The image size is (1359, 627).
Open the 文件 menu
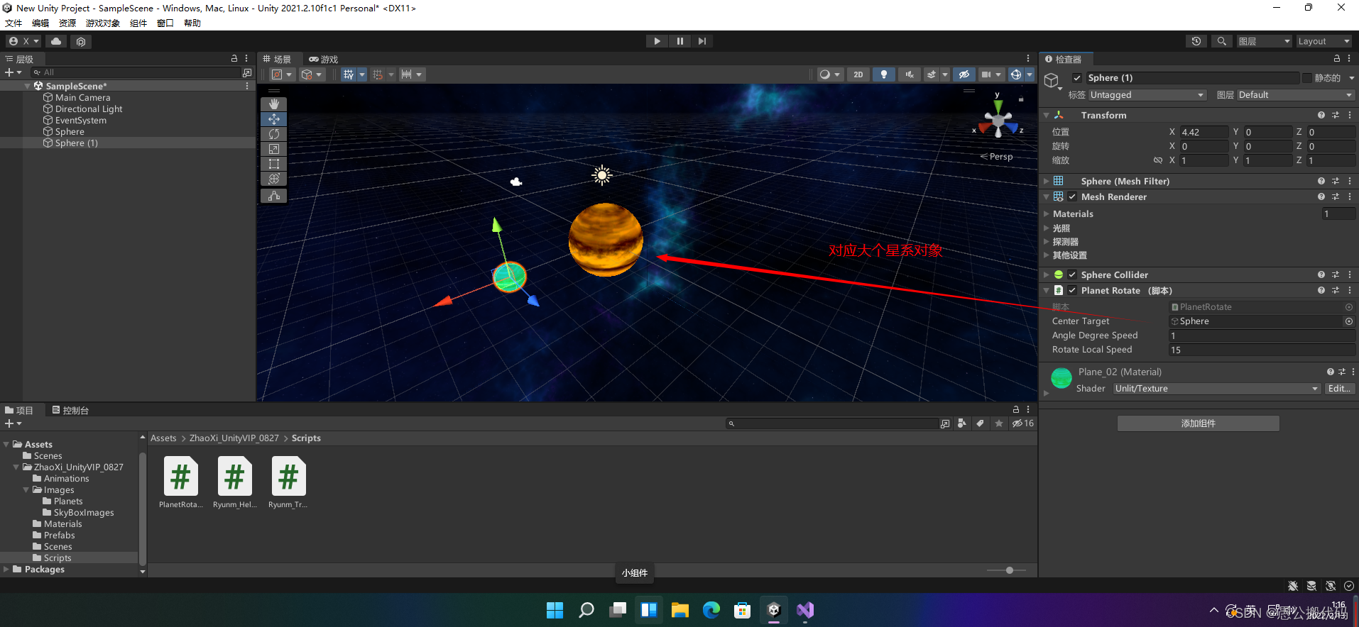tap(13, 23)
